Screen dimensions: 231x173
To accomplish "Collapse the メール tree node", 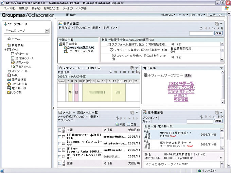I will point(5,50).
